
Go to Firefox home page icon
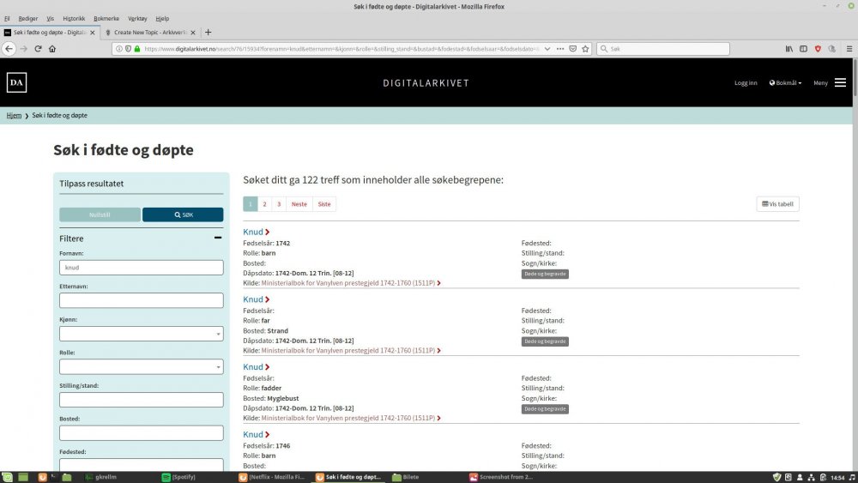(x=52, y=49)
